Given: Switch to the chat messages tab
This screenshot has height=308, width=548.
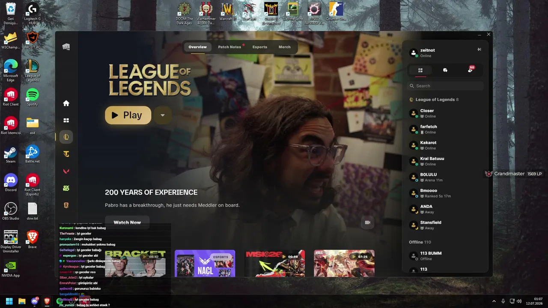Looking at the screenshot, I should click(445, 70).
